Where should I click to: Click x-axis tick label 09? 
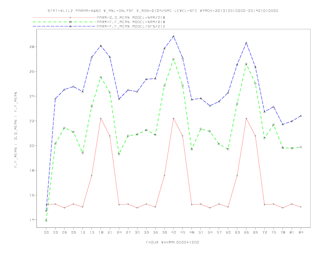(73, 232)
